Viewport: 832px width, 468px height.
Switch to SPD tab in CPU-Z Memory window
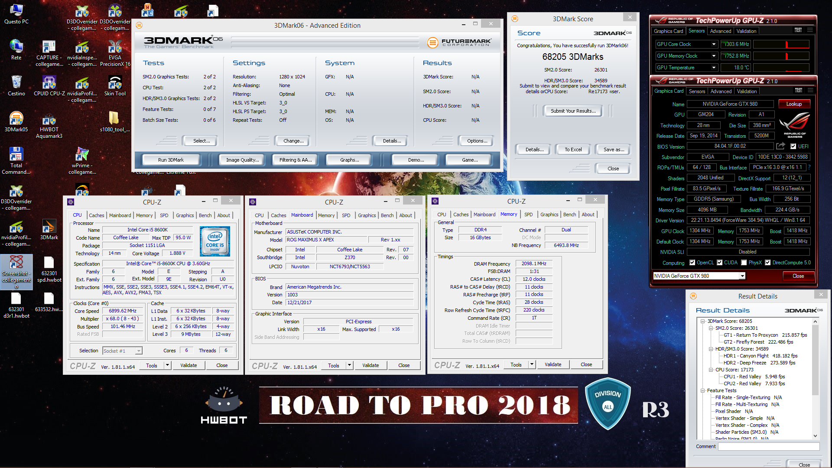coord(528,214)
